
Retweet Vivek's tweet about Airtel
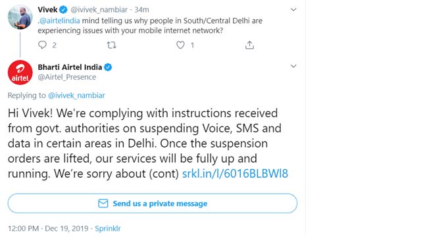pos(111,45)
